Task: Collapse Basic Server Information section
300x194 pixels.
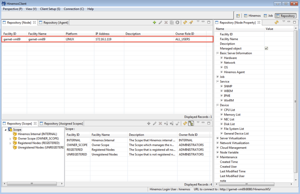Action: point(217,53)
